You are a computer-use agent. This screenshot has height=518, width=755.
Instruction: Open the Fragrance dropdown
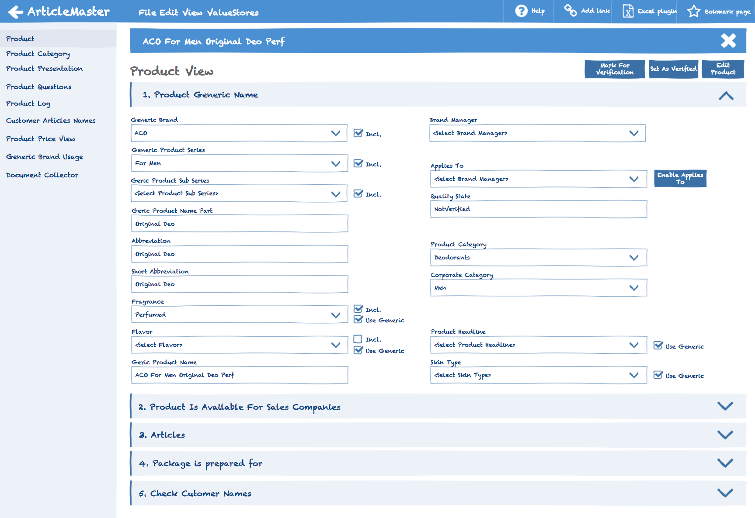pyautogui.click(x=239, y=314)
